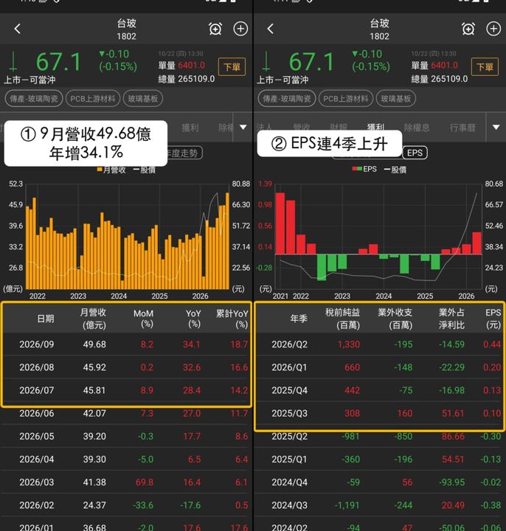Select 玻璃基板 tag in right panel
This screenshot has width=506, height=531.
396,99
